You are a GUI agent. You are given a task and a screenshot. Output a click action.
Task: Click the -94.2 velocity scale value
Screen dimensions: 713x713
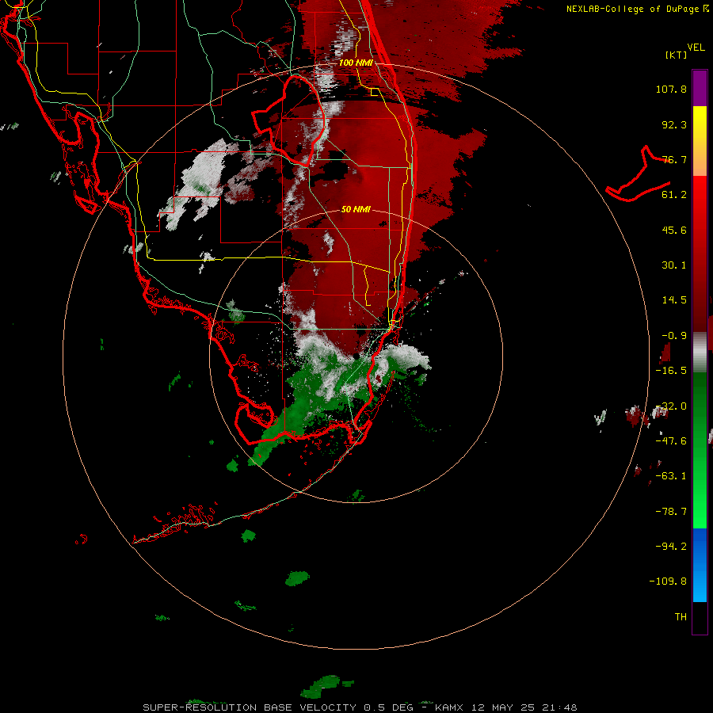click(671, 546)
